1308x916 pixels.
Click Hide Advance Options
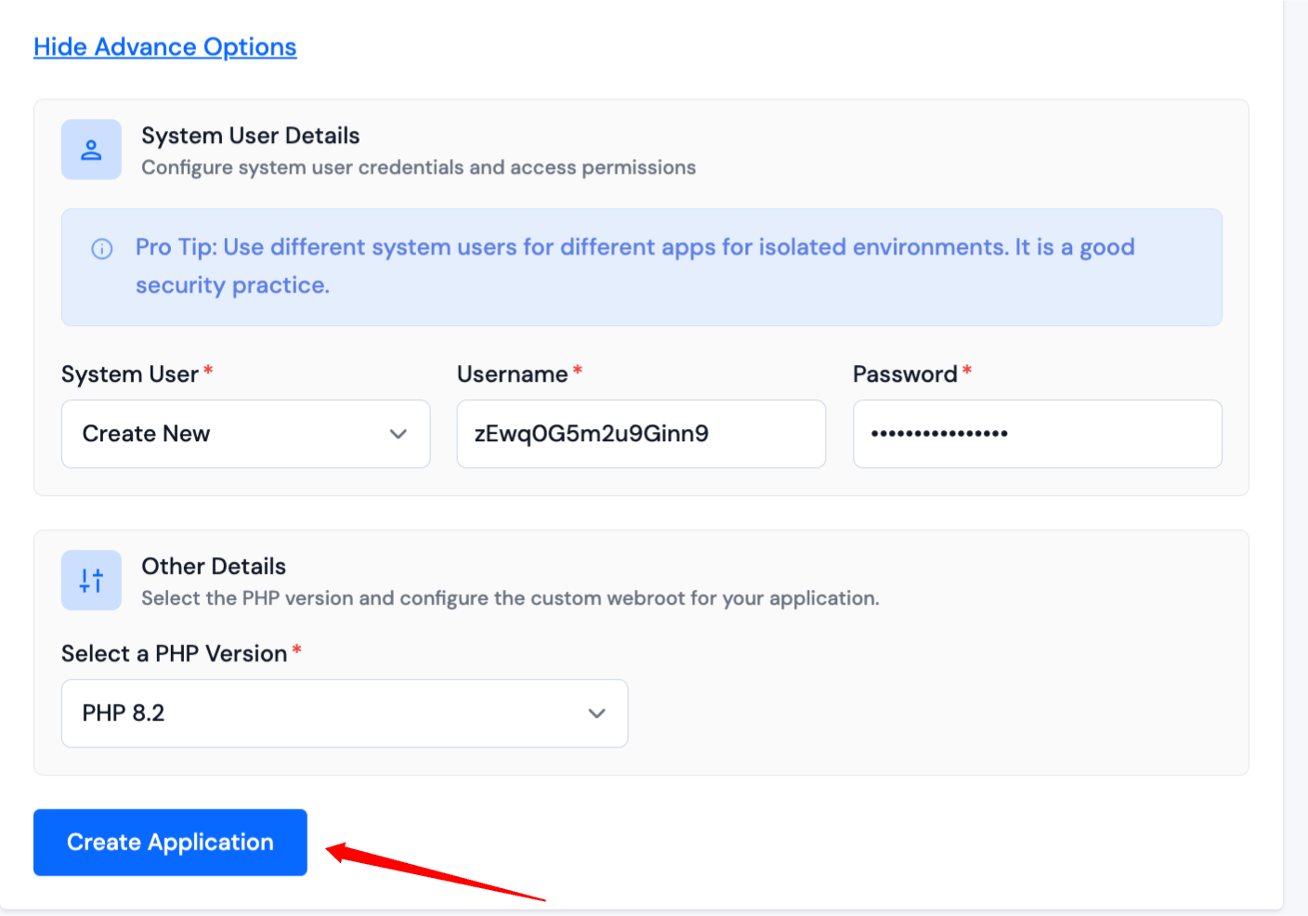[x=164, y=46]
